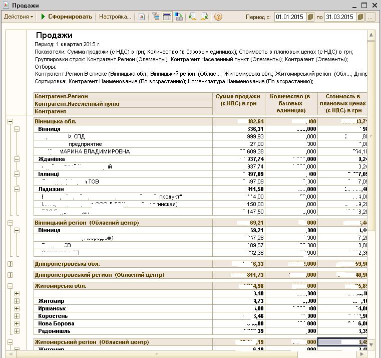Expand the Радомишль settlement row

pyautogui.click(x=17, y=331)
